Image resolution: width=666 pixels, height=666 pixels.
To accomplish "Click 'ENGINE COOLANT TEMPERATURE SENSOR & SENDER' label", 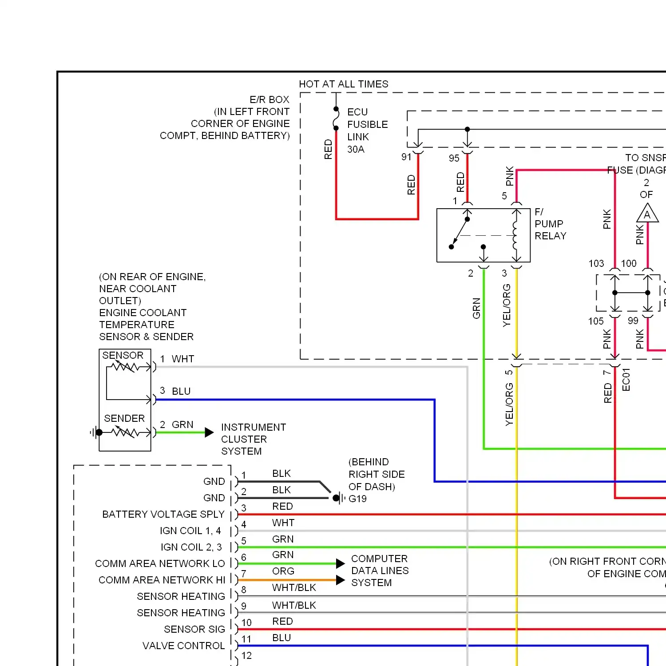I will pos(146,325).
